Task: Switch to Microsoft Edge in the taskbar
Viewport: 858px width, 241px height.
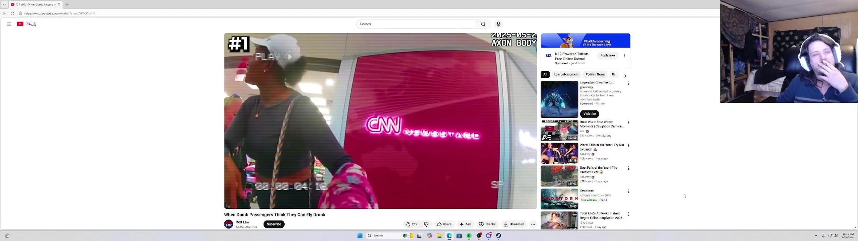Action: [x=449, y=236]
